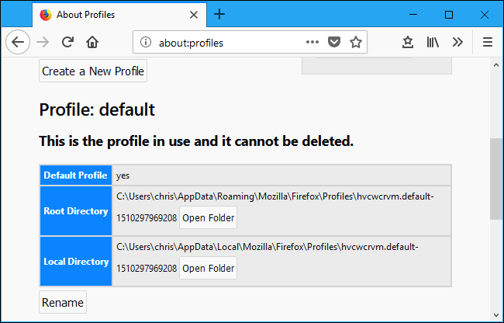Open the Firefox hamburger menu
The height and width of the screenshot is (323, 504).
(488, 43)
